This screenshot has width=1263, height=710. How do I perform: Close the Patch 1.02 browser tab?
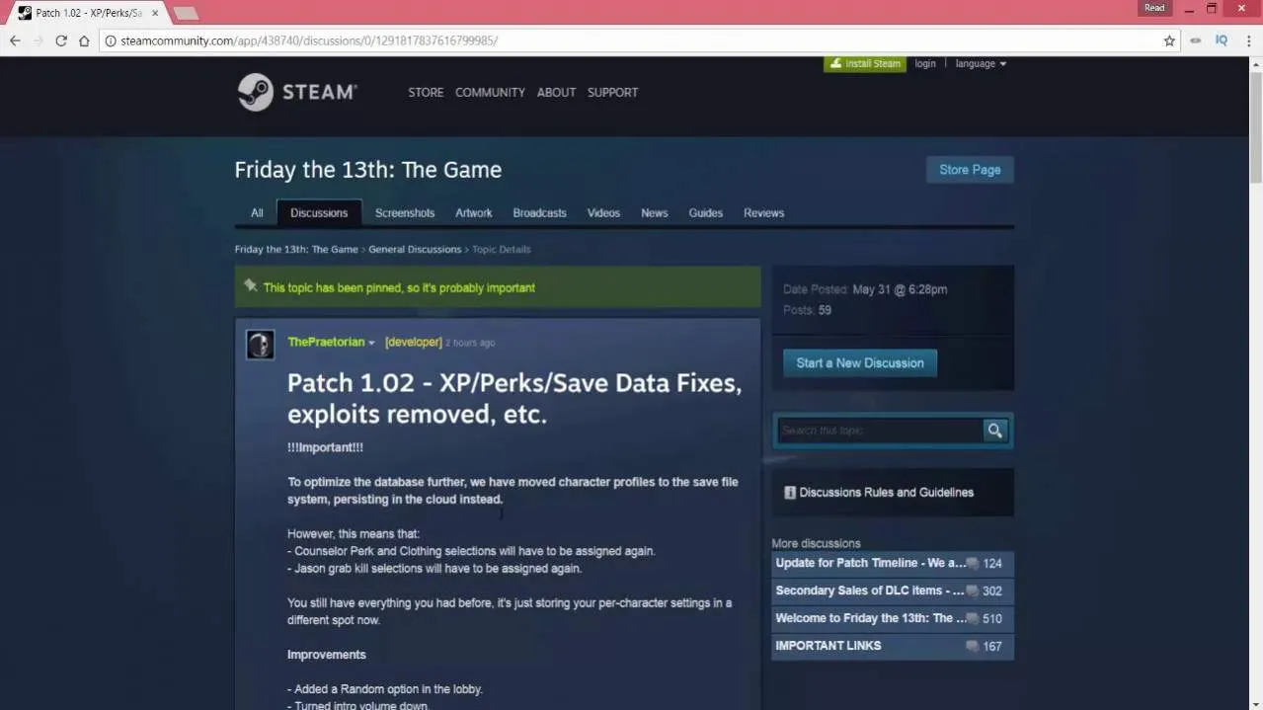coord(155,13)
